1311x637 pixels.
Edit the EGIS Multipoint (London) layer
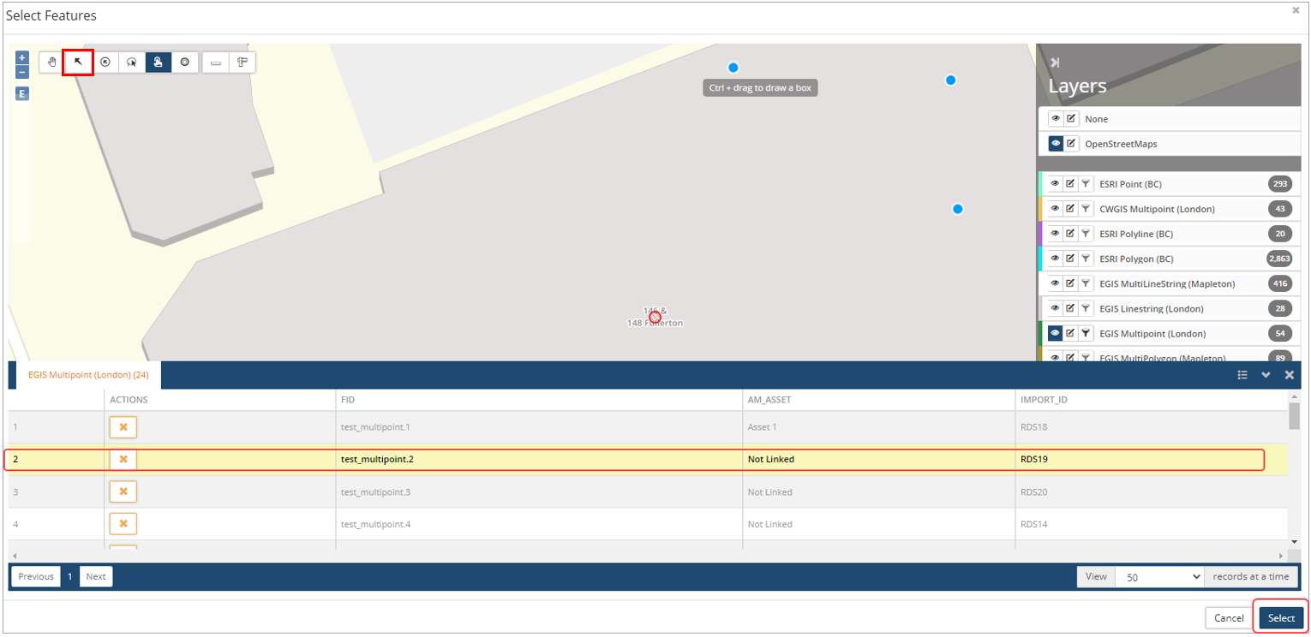(x=1071, y=333)
